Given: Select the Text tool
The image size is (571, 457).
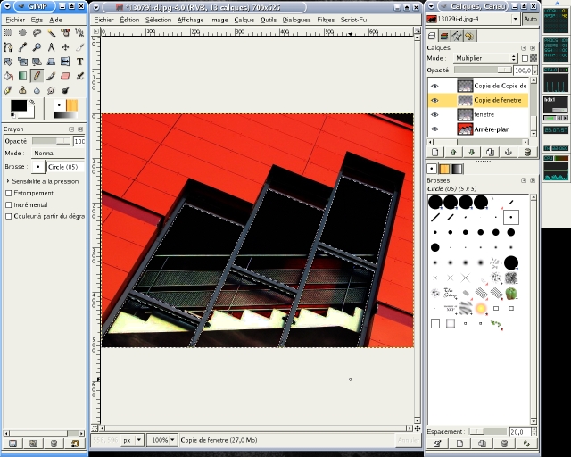Looking at the screenshot, I should [79, 62].
